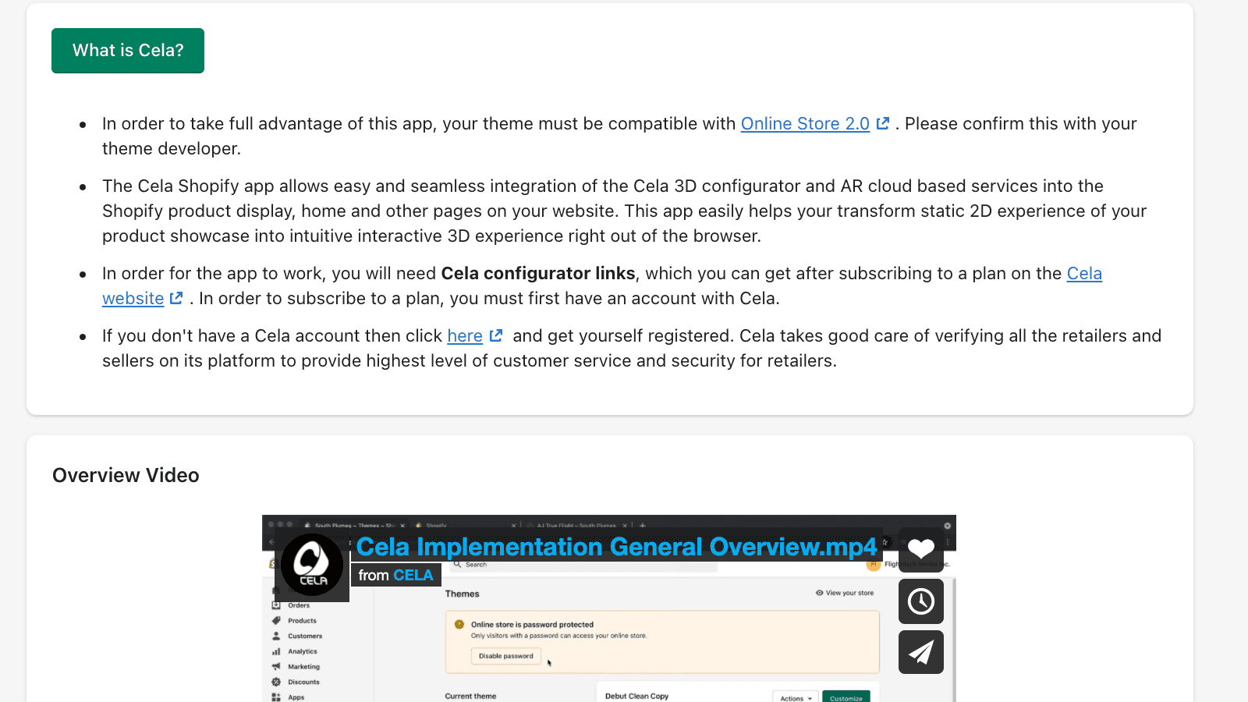Viewport: 1248px width, 702px height.
Task: Add video to Watch Later with clock icon
Action: click(x=920, y=601)
